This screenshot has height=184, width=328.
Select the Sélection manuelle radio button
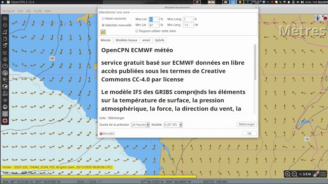[103, 25]
